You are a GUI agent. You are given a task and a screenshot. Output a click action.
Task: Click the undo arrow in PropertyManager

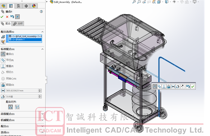(x=12, y=17)
